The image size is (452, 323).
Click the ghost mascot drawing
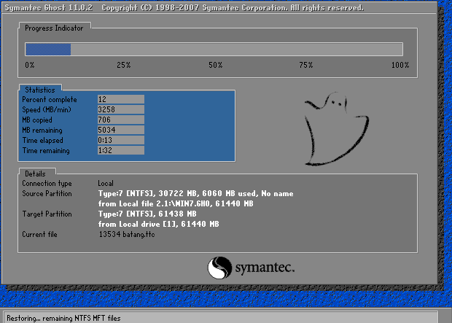tap(337, 129)
